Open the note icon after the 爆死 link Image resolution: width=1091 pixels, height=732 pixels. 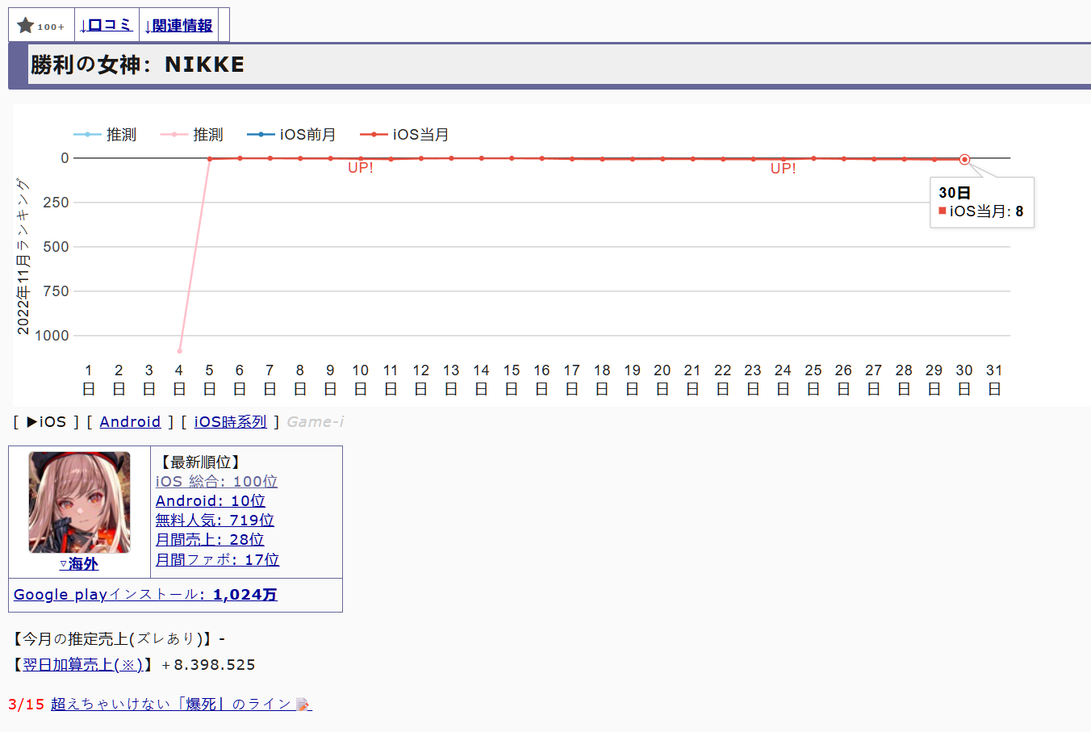pos(303,705)
